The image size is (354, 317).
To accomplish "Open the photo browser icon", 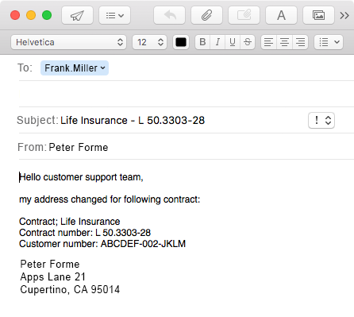I will pyautogui.click(x=318, y=15).
